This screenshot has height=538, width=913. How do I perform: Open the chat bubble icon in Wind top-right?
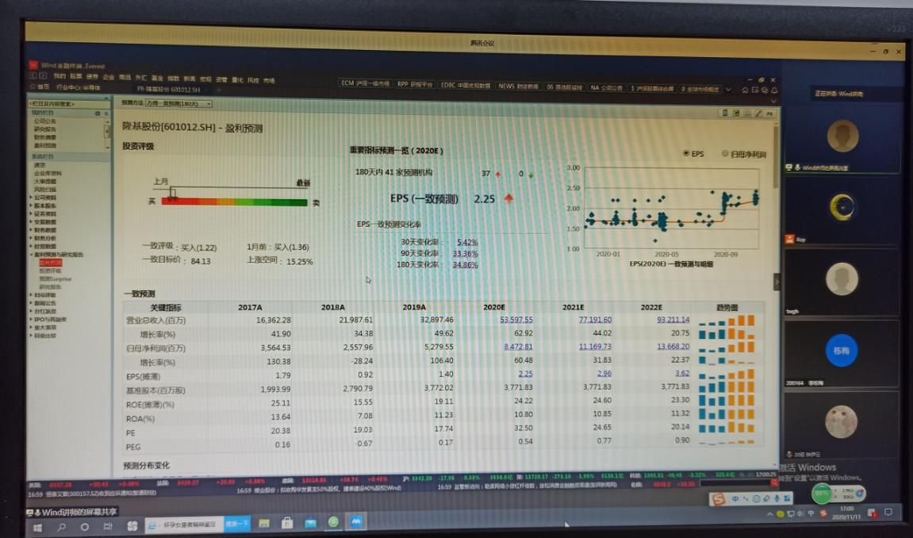764,90
